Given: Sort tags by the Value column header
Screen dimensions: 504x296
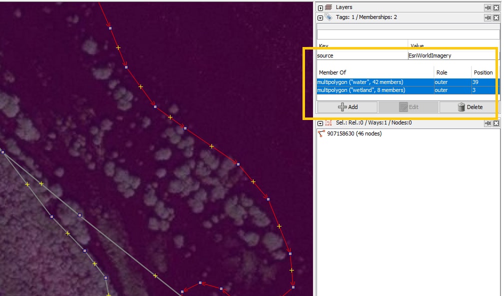Looking at the screenshot, I should click(x=454, y=45).
